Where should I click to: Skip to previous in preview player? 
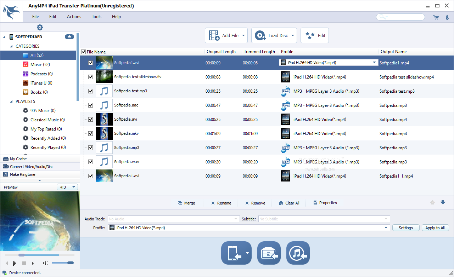tap(6, 263)
